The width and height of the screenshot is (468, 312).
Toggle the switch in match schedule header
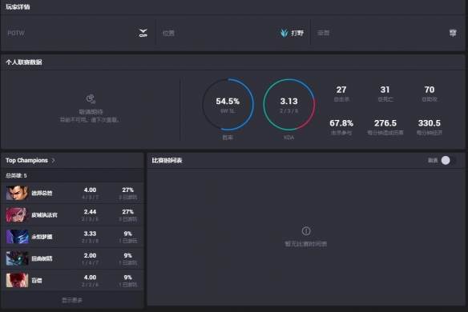point(448,160)
